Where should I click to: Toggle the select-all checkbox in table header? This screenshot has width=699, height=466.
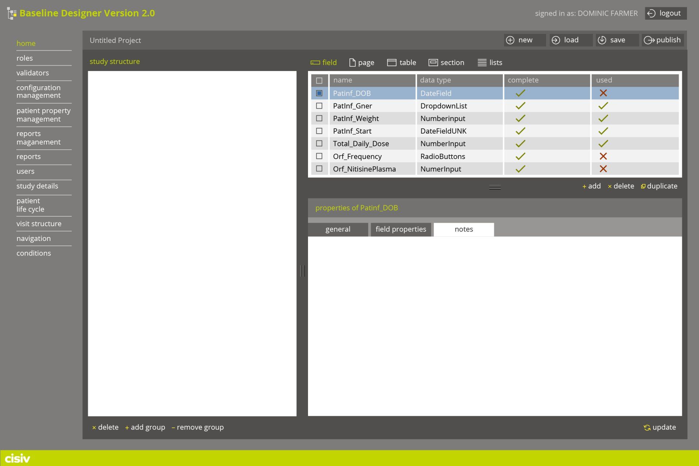coord(319,80)
